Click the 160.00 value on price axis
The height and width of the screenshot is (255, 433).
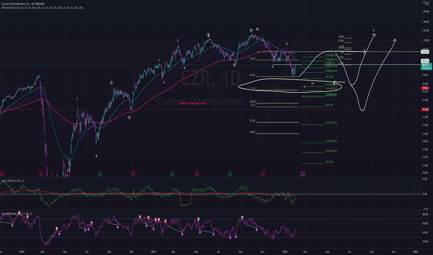426,12
